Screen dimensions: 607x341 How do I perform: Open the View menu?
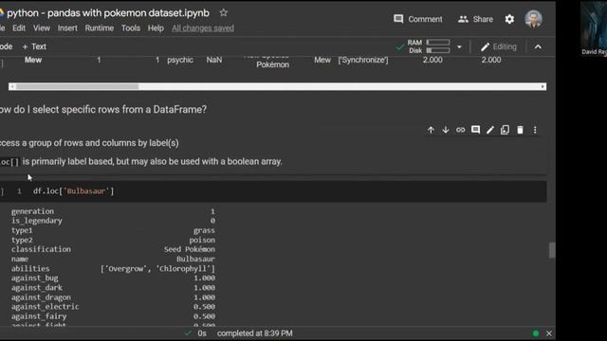42,28
